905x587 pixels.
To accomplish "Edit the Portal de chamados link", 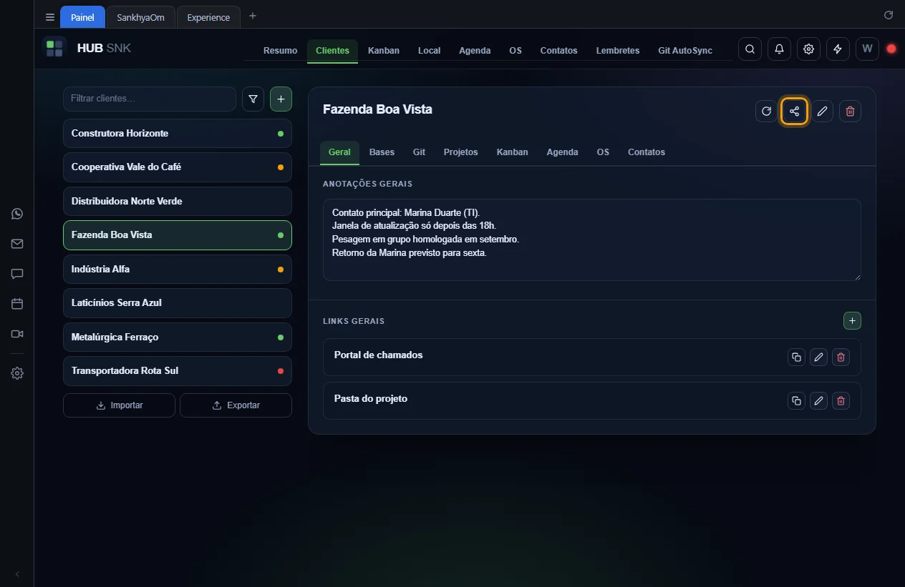I will 818,357.
